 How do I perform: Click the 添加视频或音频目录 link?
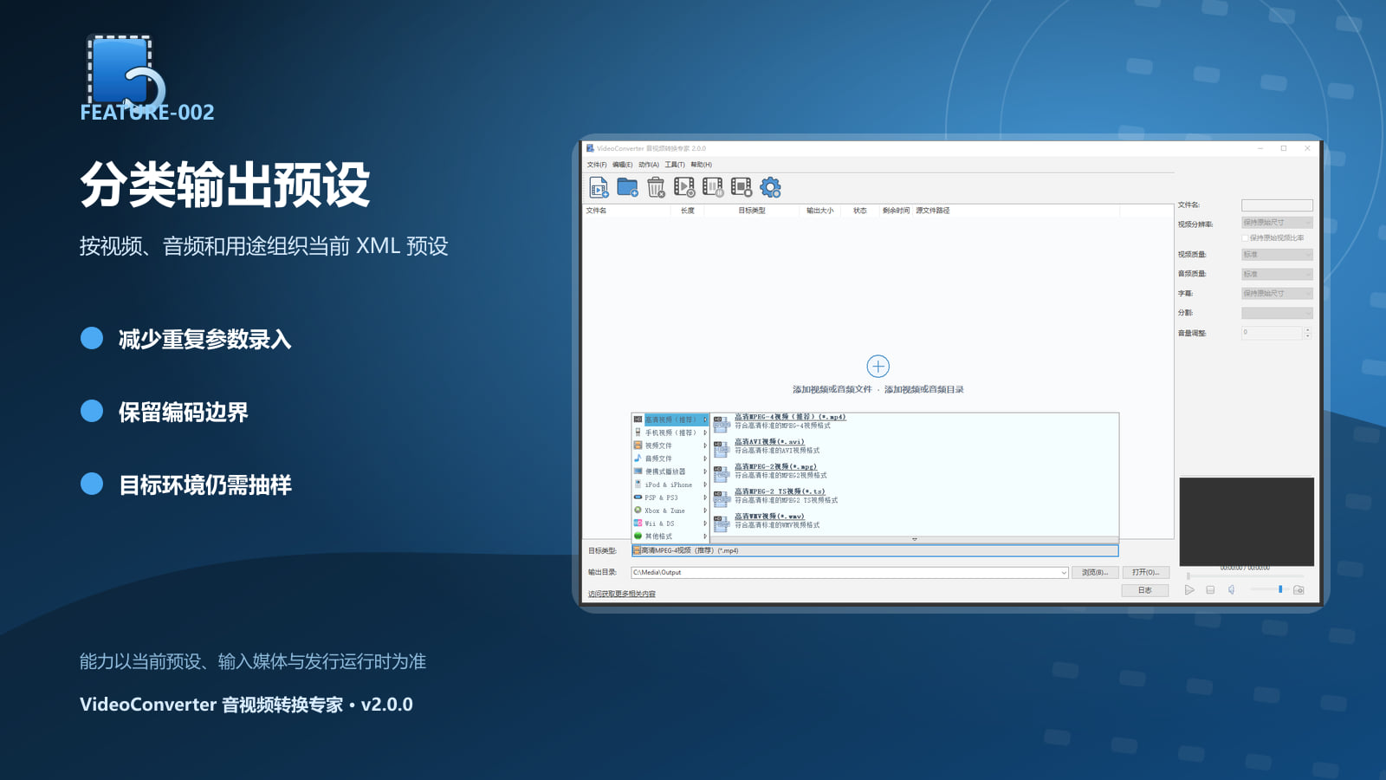click(x=923, y=390)
